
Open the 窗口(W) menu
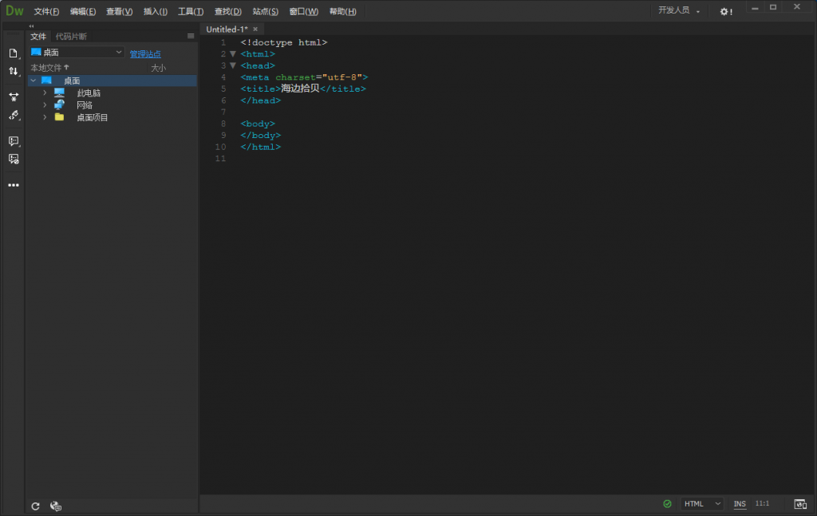pos(304,11)
